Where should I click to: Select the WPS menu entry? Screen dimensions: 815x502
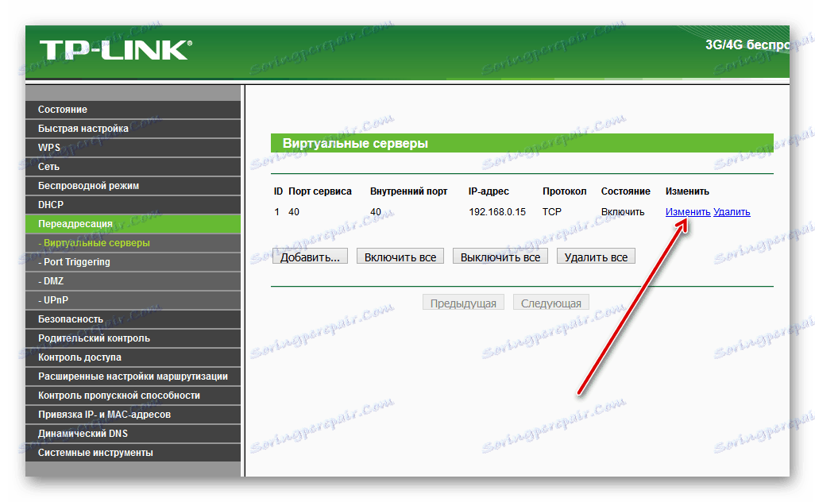(133, 148)
